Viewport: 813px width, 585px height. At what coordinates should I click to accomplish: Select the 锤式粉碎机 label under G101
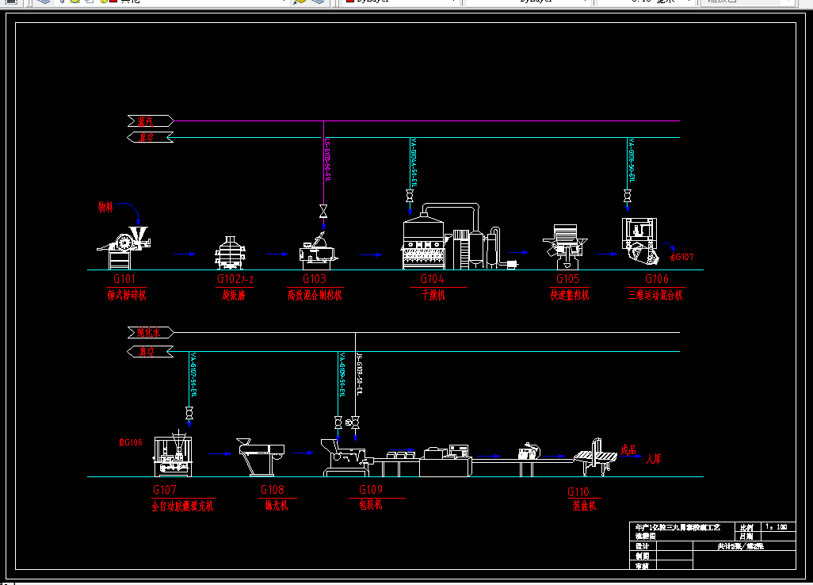point(127,295)
